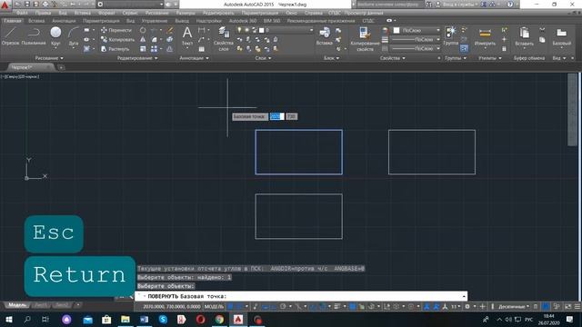Click the Help question mark icon

click(x=510, y=5)
